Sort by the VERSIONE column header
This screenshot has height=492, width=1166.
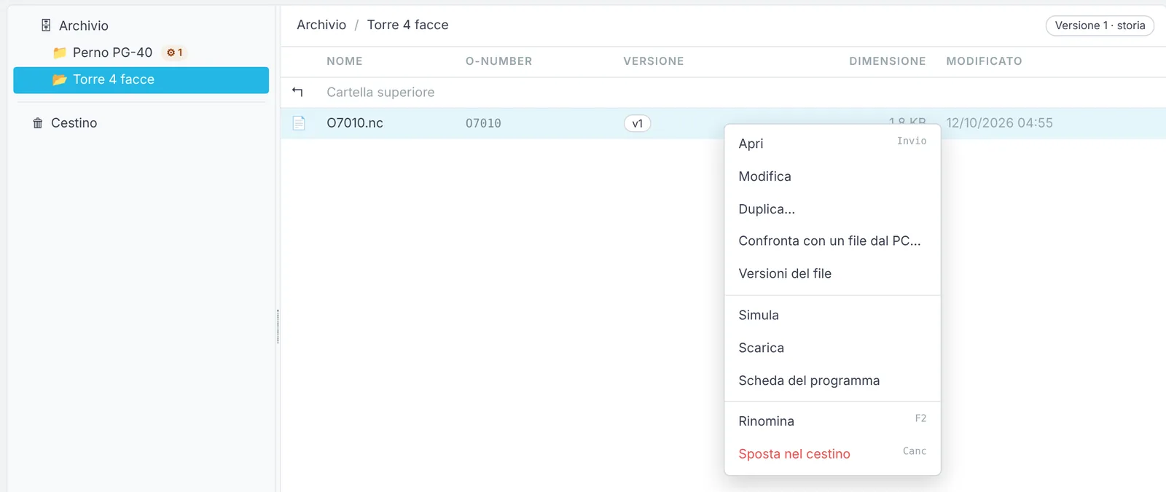(x=654, y=61)
